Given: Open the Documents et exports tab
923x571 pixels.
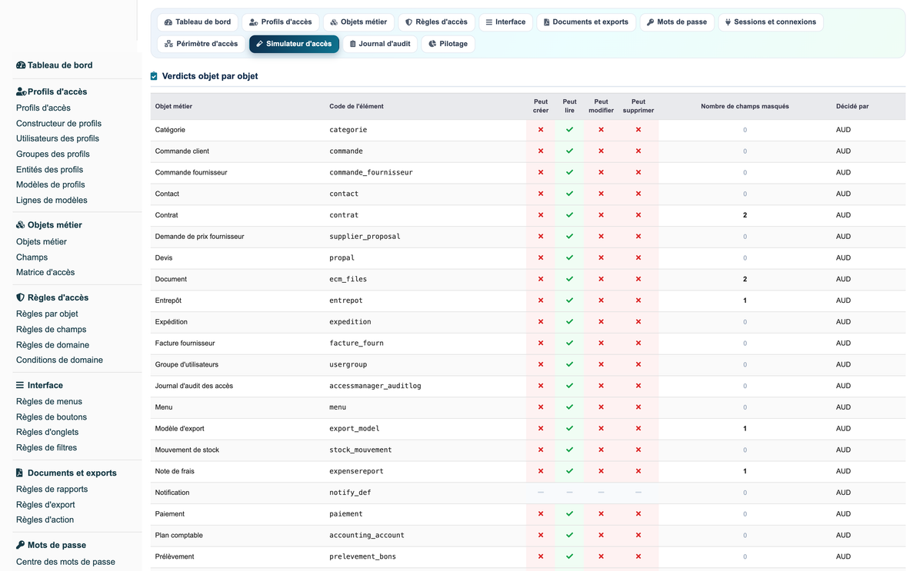Looking at the screenshot, I should pyautogui.click(x=586, y=22).
